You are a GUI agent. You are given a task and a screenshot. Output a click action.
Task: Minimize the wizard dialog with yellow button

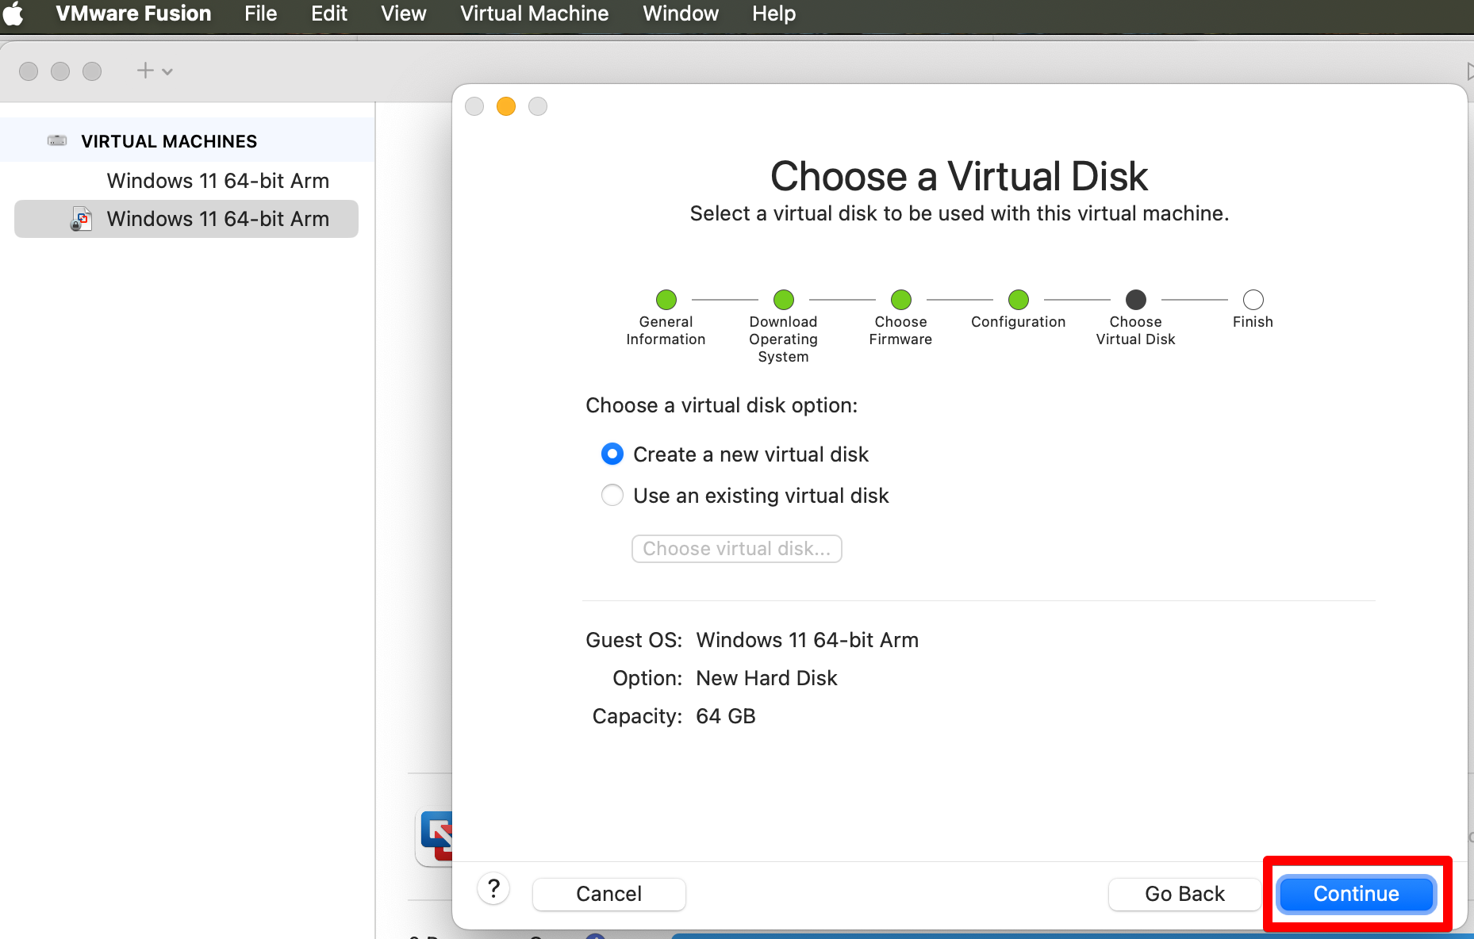pos(506,106)
